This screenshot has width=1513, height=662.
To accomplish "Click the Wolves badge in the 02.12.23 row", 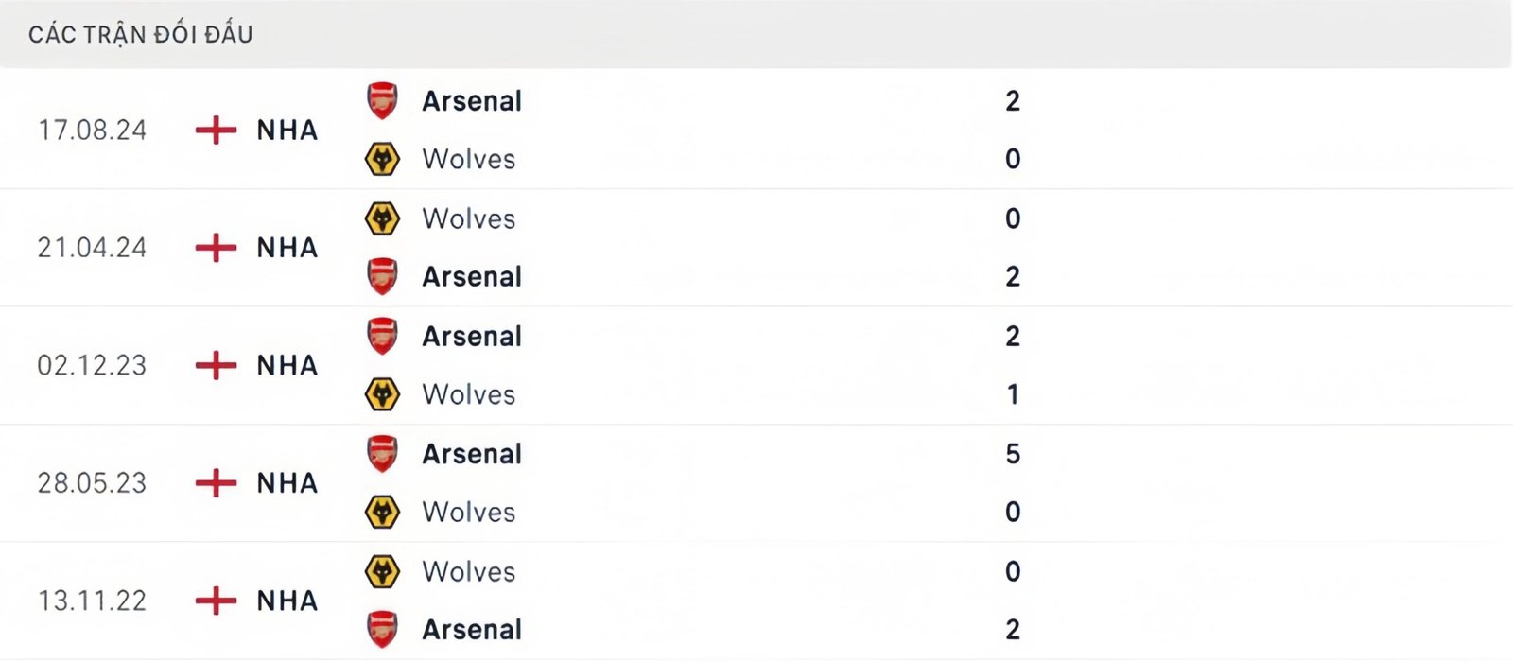I will (382, 394).
